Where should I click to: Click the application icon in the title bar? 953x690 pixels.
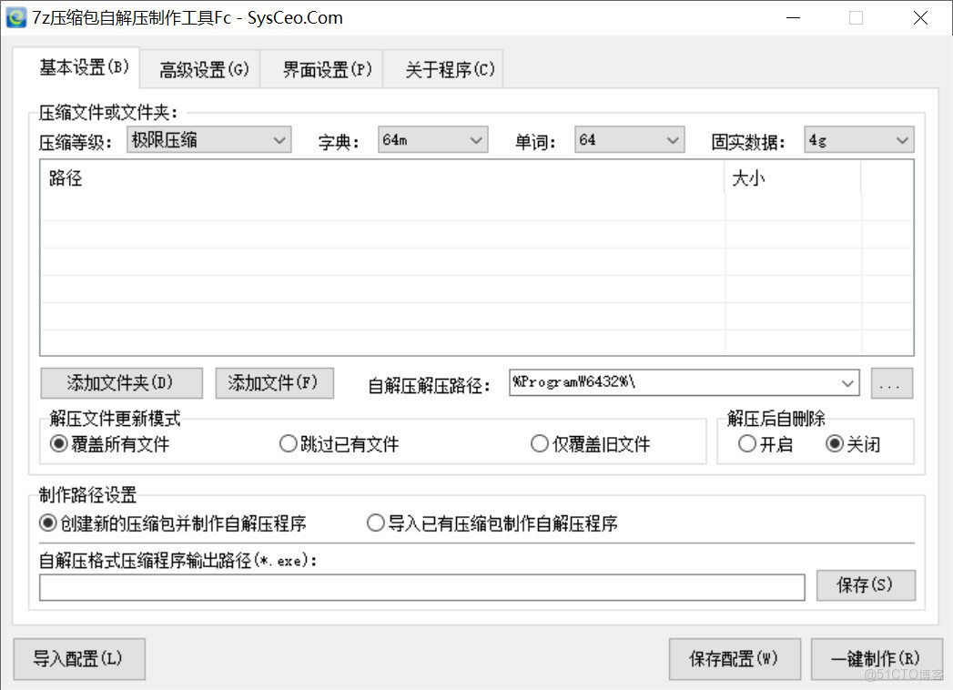pos(15,17)
